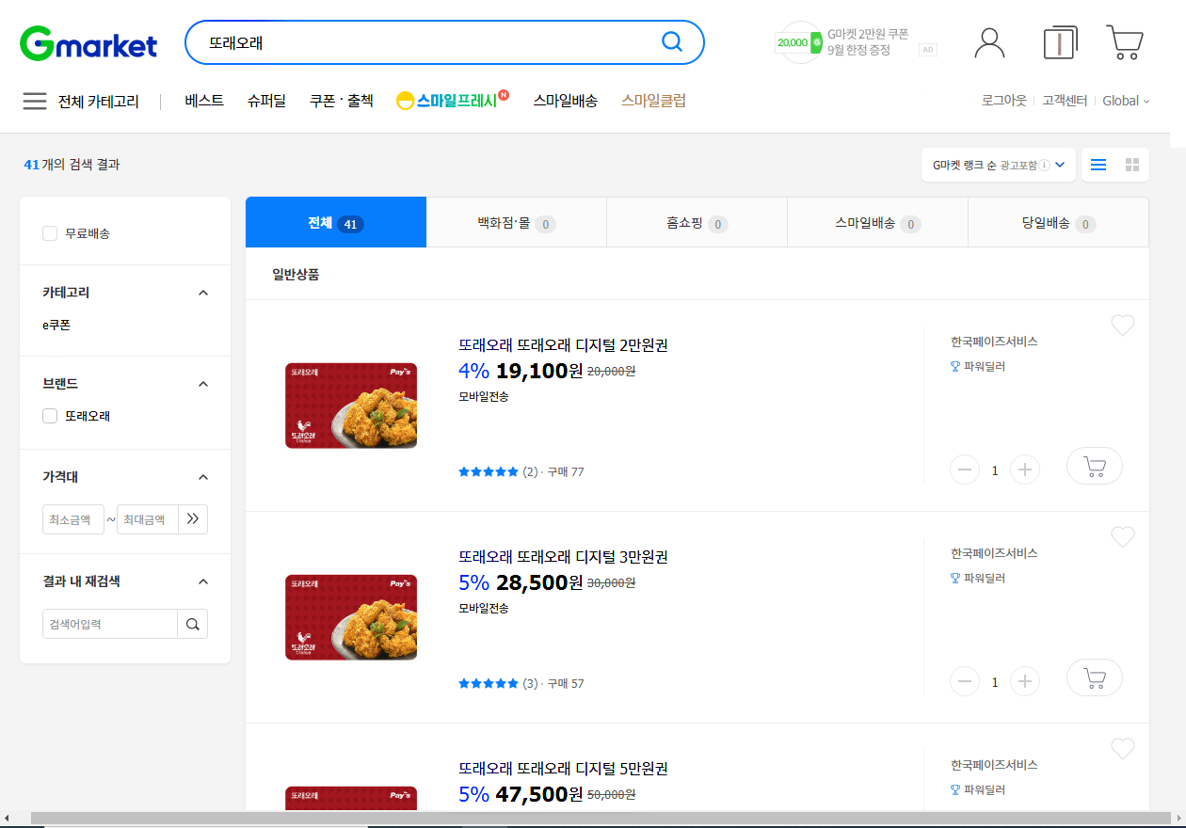This screenshot has height=828, width=1186.
Task: Open 또래오래 디지털 5만원권 product title
Action: pyautogui.click(x=563, y=769)
